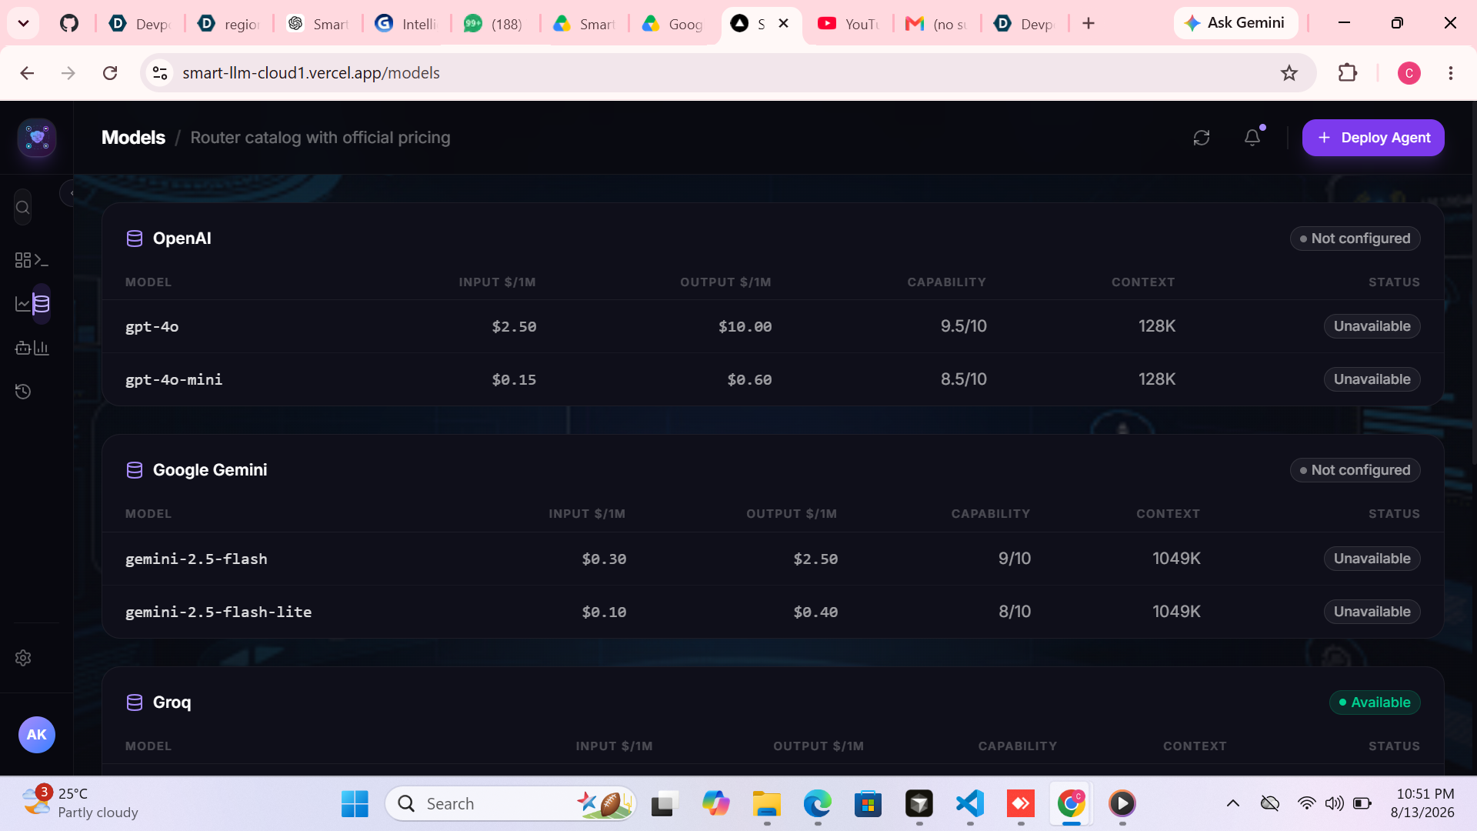Switch to the Gmail browser tab

(x=936, y=24)
